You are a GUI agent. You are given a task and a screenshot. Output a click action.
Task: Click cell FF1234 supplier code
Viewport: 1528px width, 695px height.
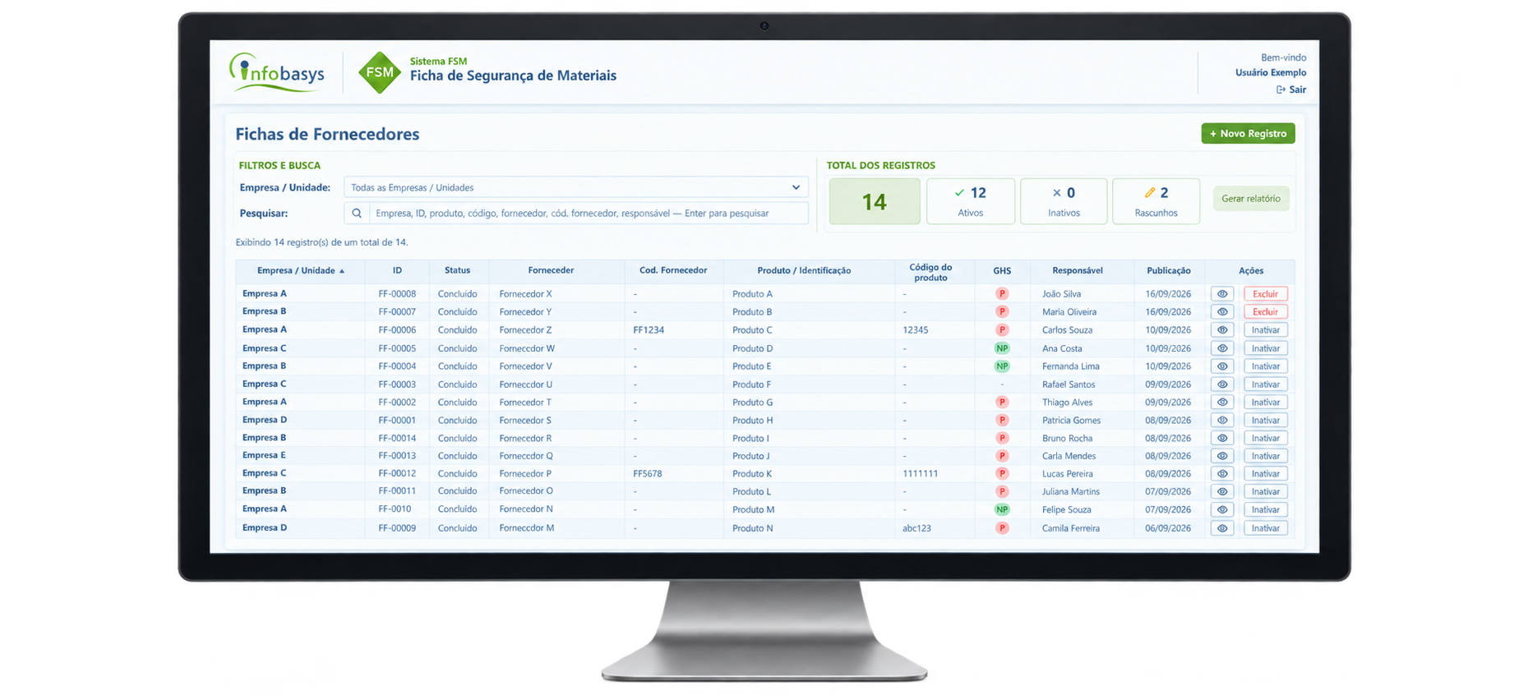[x=649, y=330]
